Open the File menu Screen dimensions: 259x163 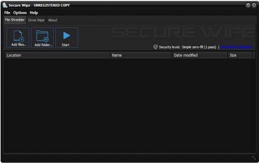click(7, 13)
